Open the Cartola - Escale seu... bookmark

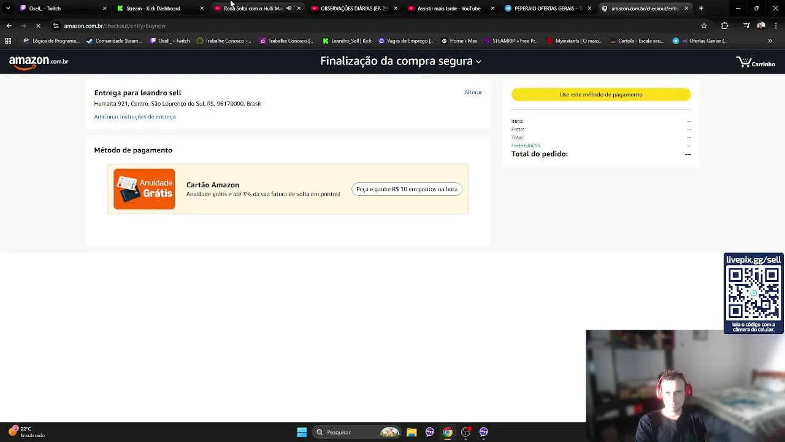(637, 41)
